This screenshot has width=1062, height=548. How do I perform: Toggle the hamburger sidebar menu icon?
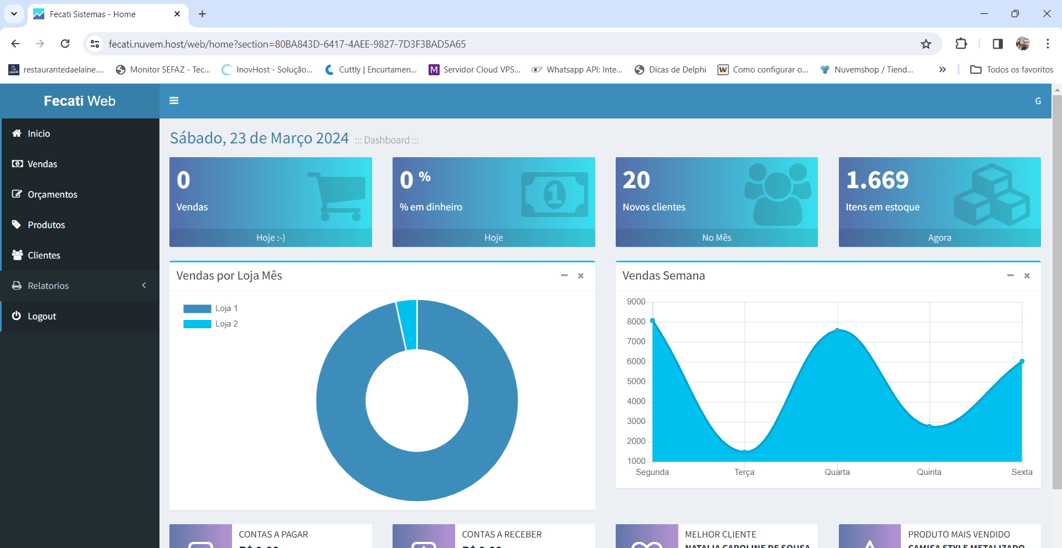pos(174,101)
